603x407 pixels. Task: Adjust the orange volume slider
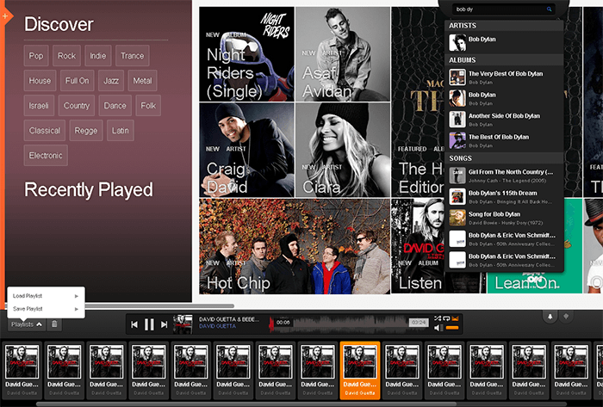(x=452, y=328)
